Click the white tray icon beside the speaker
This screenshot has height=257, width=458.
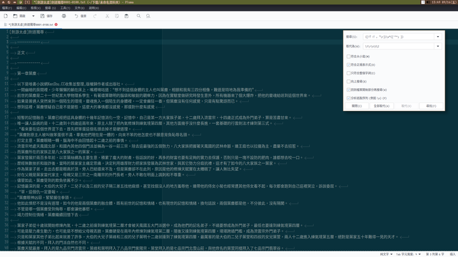pos(422,2)
